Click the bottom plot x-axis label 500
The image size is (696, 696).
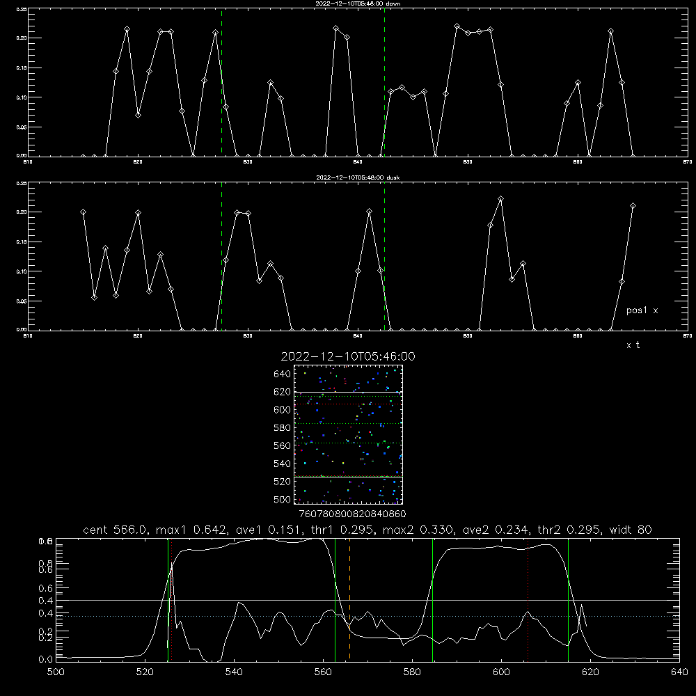56,672
